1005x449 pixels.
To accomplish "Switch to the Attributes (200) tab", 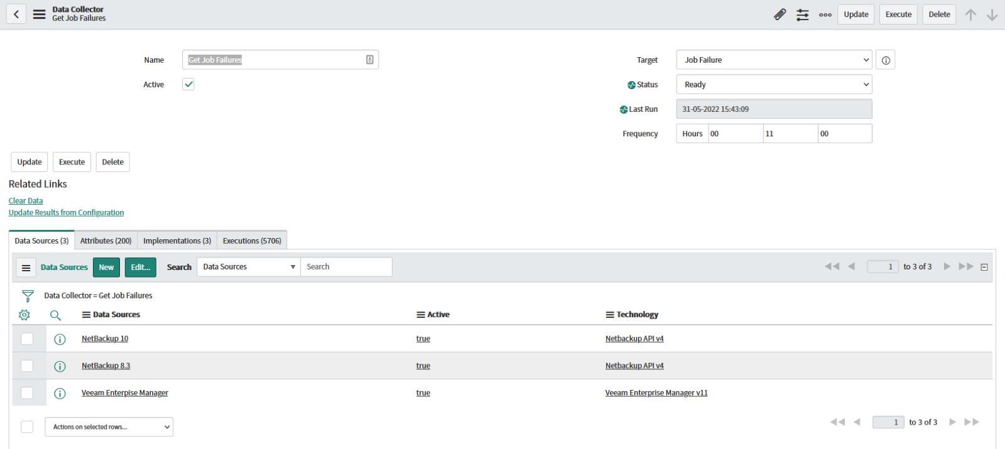I will click(x=106, y=241).
